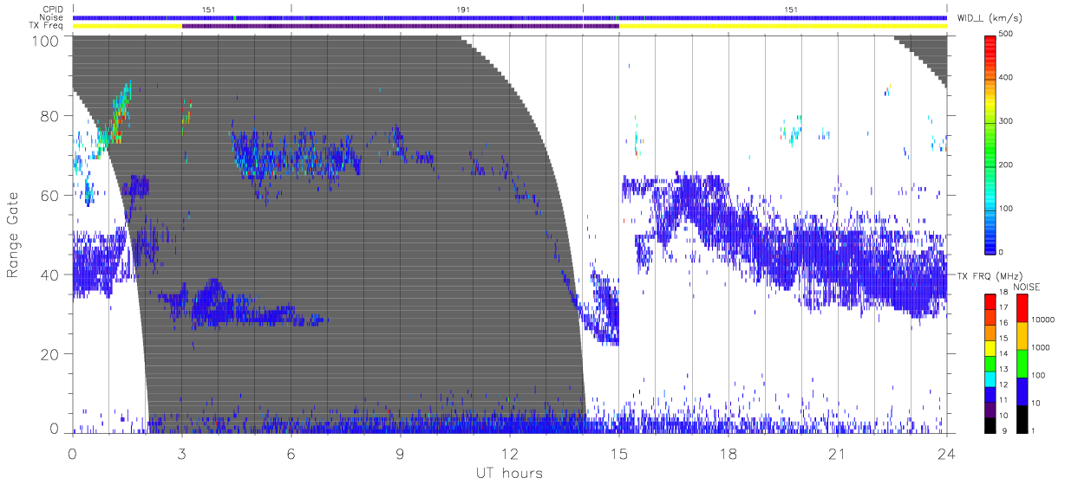Click the green section of width colorbar
This screenshot has width=1065, height=491.
coord(990,147)
